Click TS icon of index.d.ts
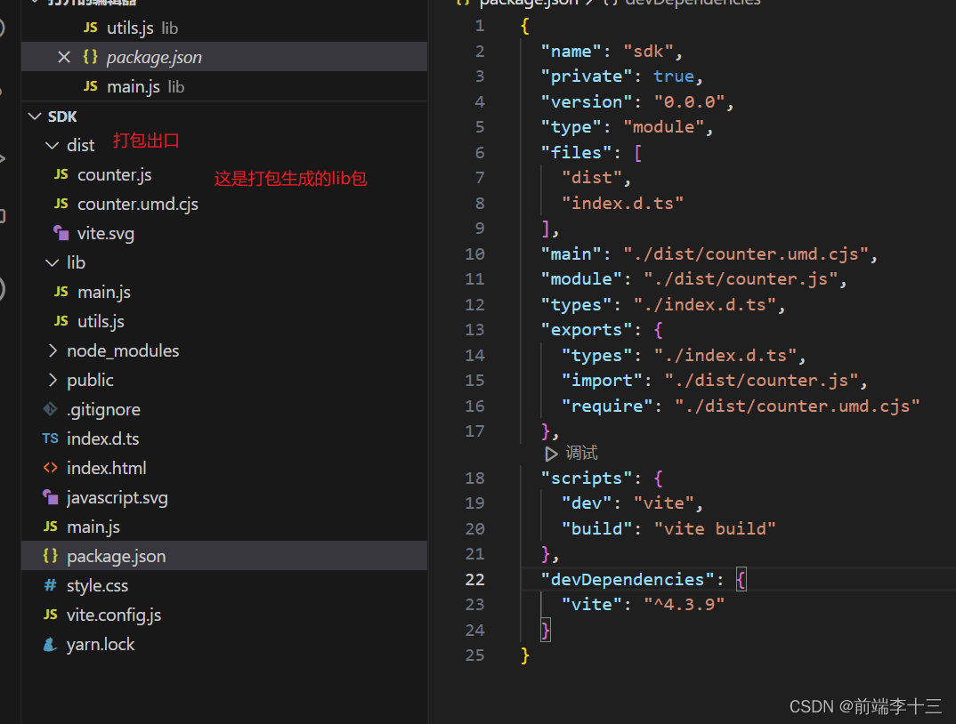The height and width of the screenshot is (724, 956). [51, 438]
